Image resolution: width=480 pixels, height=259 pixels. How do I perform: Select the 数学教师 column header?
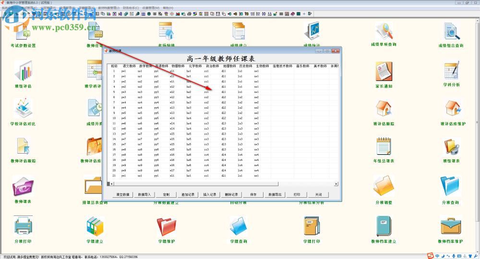tap(146, 66)
